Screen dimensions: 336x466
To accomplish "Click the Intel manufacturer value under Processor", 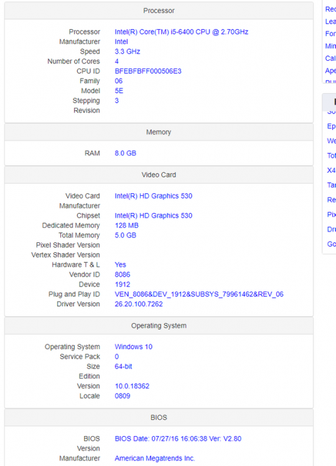I will [121, 42].
